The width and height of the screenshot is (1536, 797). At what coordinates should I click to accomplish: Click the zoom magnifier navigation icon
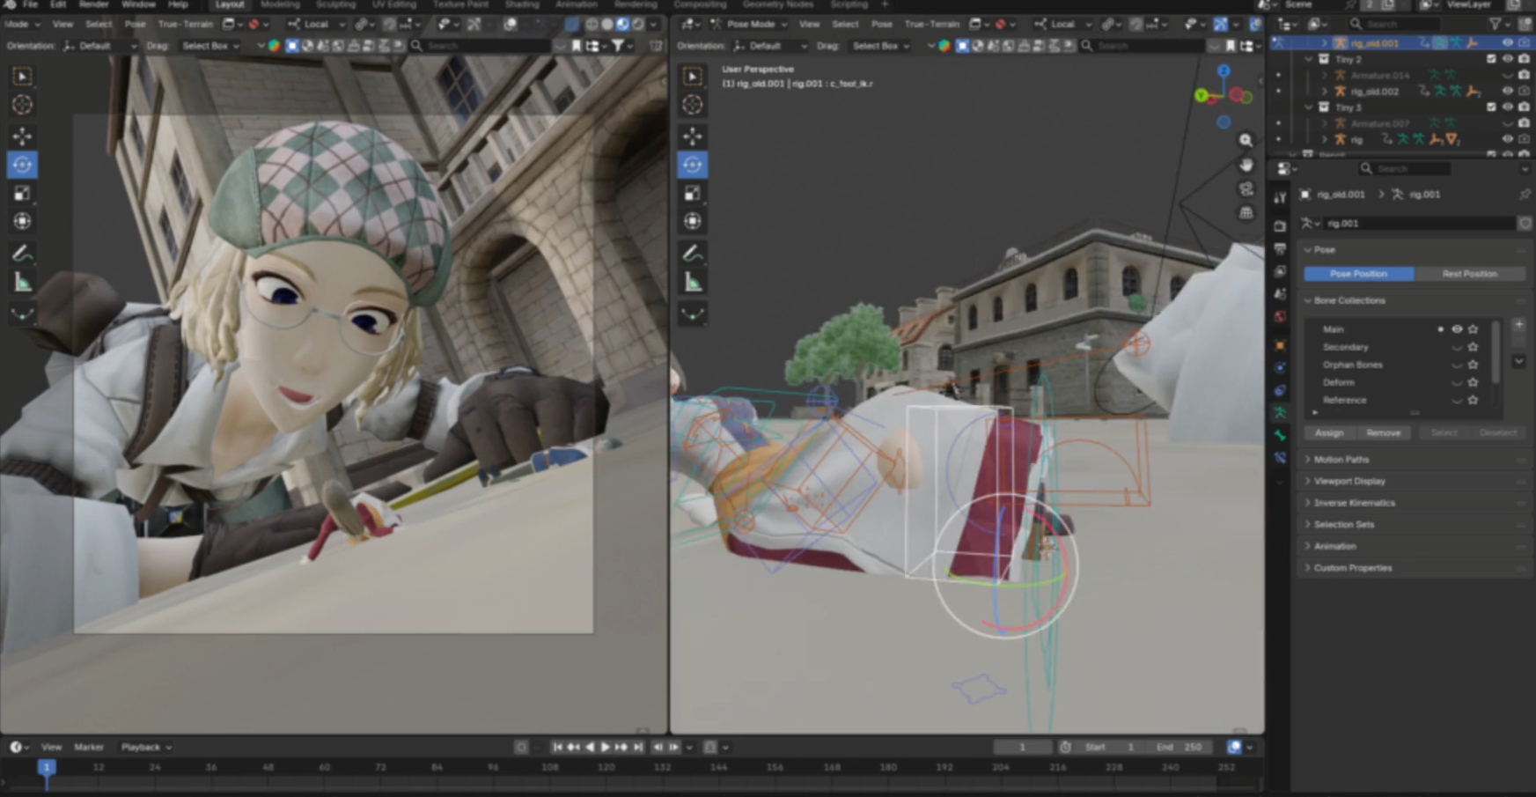tap(1246, 140)
